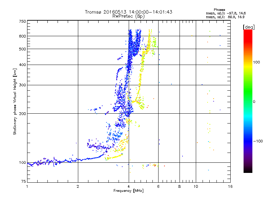Click the 'mean, sd,X: 86.9, 16.9' statistics line
Image resolution: width=271 pixels, height=203 pixels.
(x=225, y=17)
